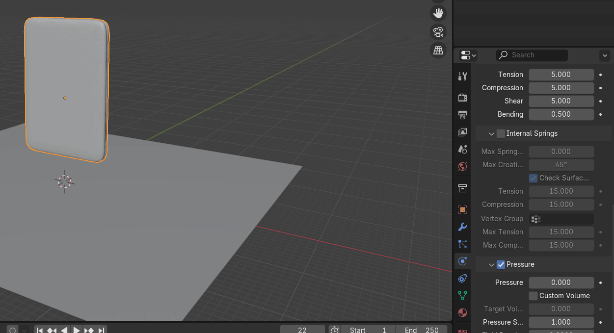Open the Modifiers wrench tab

point(462,227)
